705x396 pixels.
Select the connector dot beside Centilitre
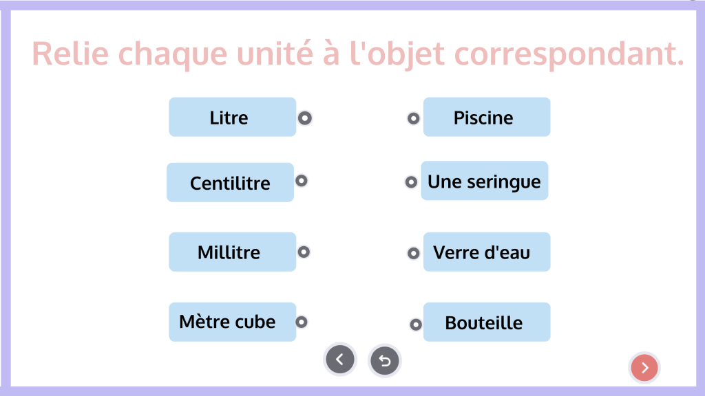301,181
